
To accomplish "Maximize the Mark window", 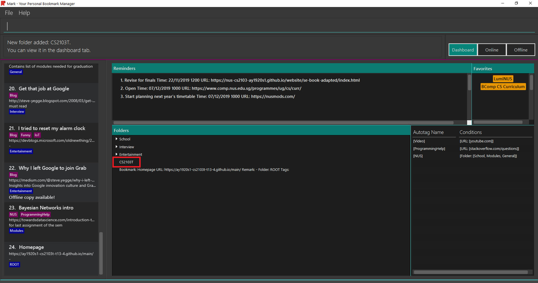I will (x=516, y=3).
